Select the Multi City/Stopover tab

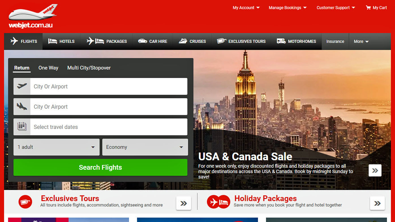pyautogui.click(x=89, y=68)
